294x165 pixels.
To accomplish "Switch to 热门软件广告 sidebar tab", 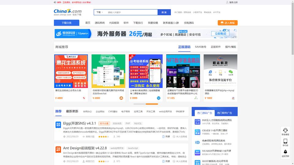I will pyautogui.click(x=224, y=113).
